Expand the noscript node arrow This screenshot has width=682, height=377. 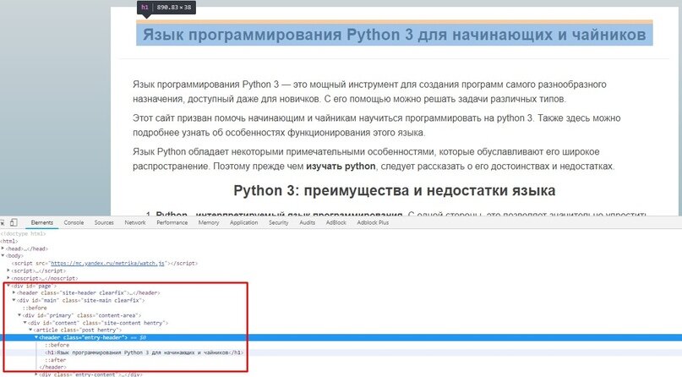8,278
